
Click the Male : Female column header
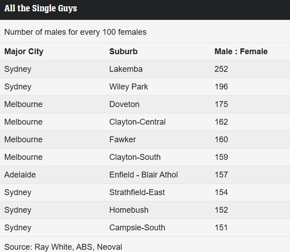click(241, 51)
